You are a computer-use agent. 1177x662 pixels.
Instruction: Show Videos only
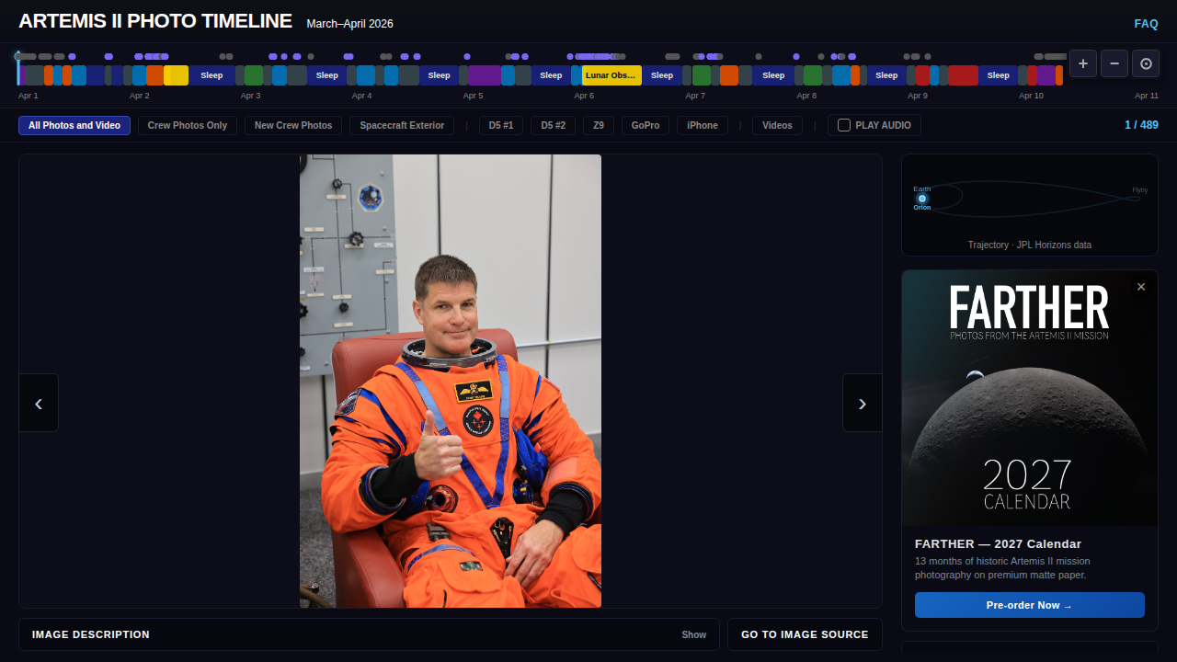click(x=777, y=125)
